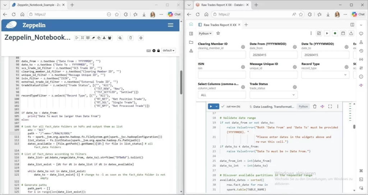Open Databricks Assistant sparkle icon in sidebar

click(x=361, y=85)
